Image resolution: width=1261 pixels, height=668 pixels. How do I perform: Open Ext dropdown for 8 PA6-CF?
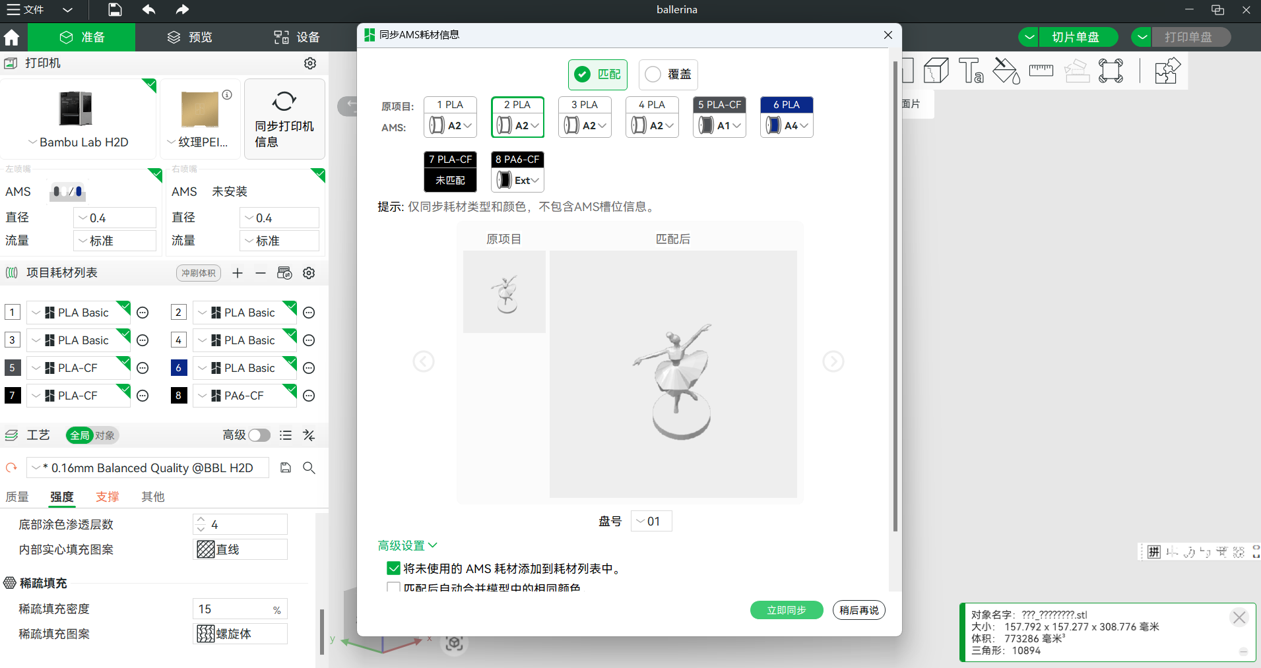tap(518, 180)
